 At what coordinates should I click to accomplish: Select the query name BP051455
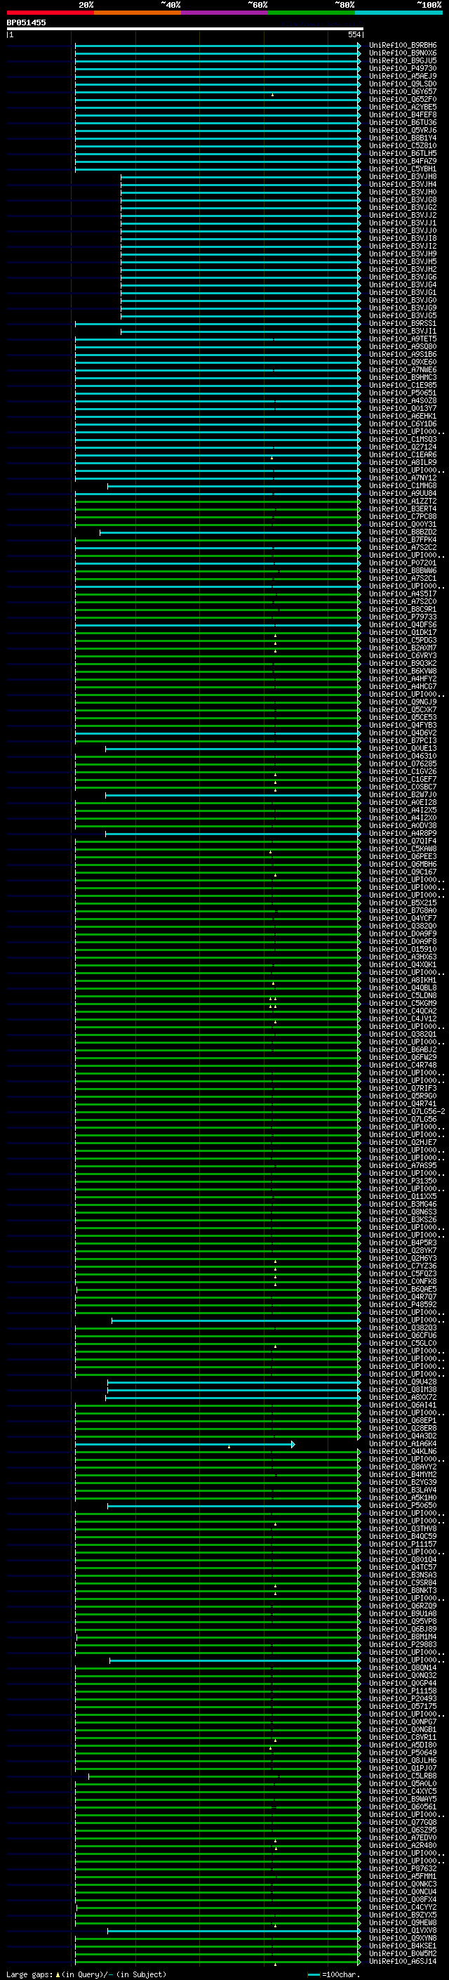(26, 22)
